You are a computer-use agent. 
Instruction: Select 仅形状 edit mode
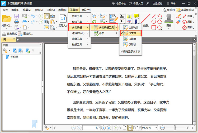131,44
